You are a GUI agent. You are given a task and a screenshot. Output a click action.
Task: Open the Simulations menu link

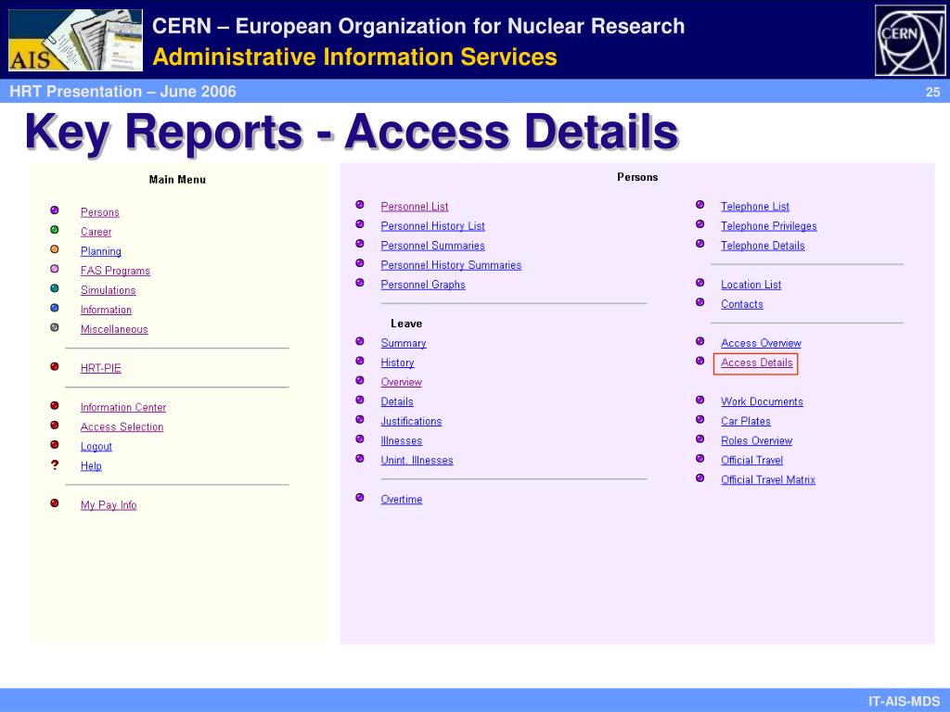[109, 290]
